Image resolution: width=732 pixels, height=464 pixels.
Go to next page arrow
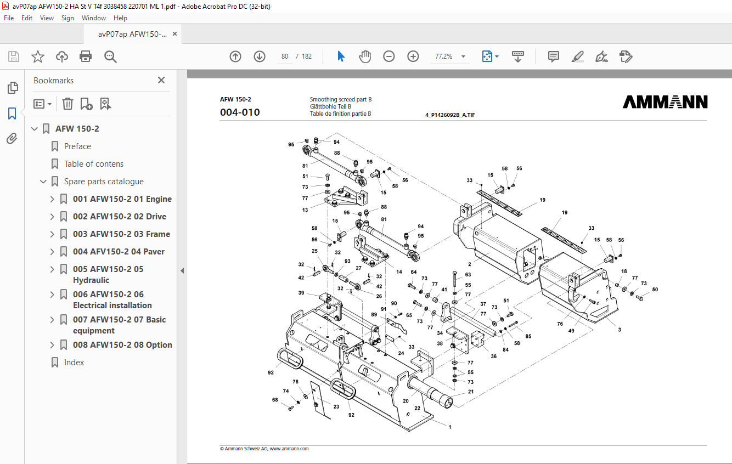260,56
